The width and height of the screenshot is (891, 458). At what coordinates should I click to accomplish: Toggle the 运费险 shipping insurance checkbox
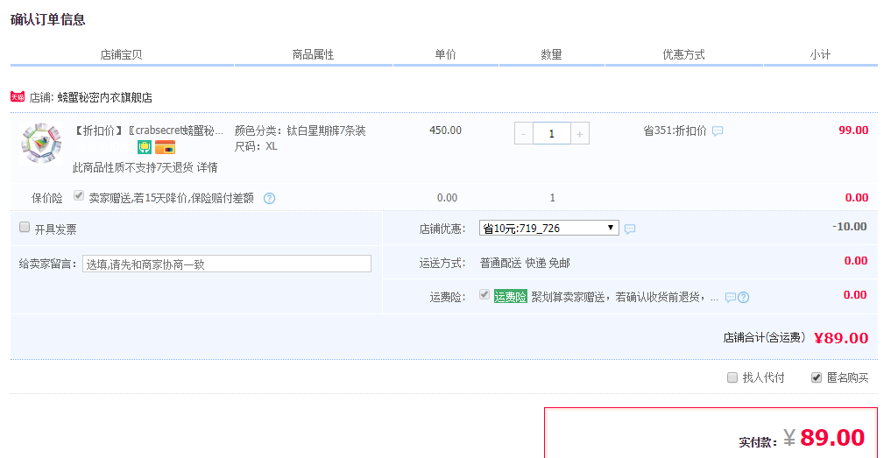484,294
